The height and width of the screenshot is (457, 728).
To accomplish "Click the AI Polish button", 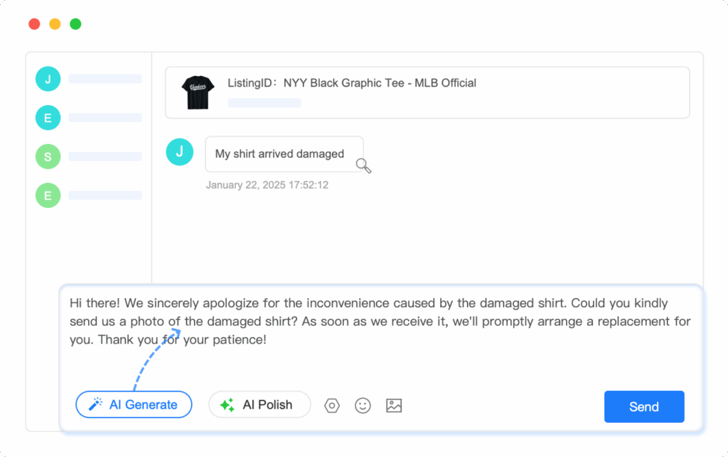I will coord(259,404).
